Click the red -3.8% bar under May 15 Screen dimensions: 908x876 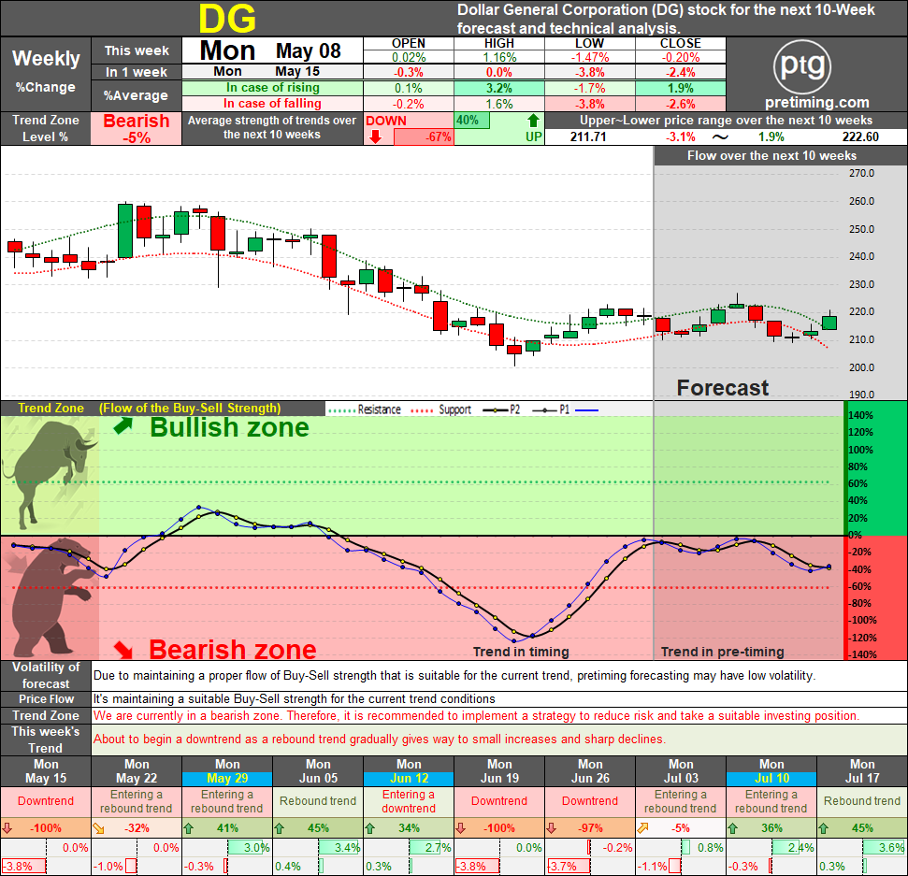pyautogui.click(x=24, y=866)
